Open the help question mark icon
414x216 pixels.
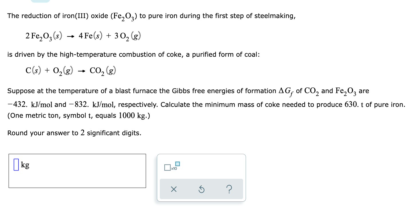(230, 189)
